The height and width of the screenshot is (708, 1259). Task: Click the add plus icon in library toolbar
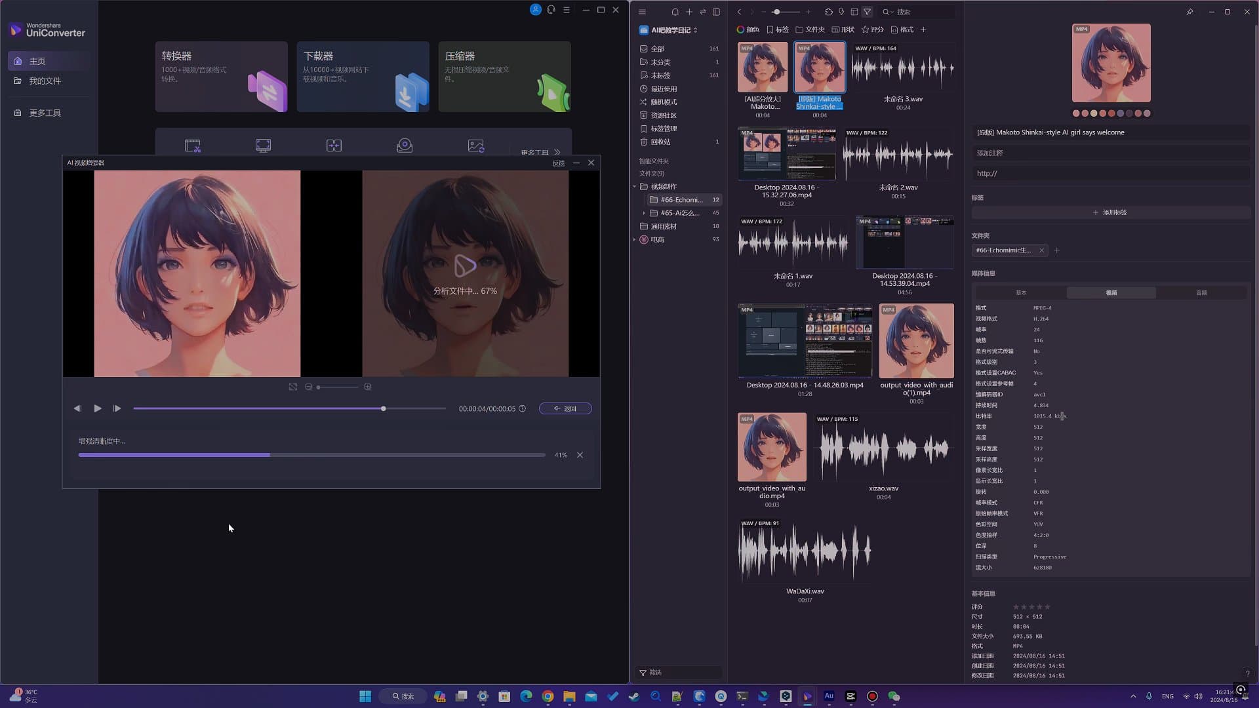click(689, 12)
